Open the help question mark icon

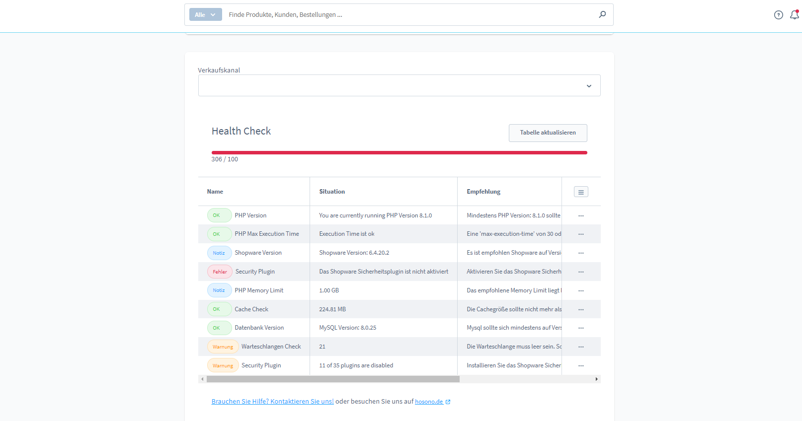click(779, 15)
